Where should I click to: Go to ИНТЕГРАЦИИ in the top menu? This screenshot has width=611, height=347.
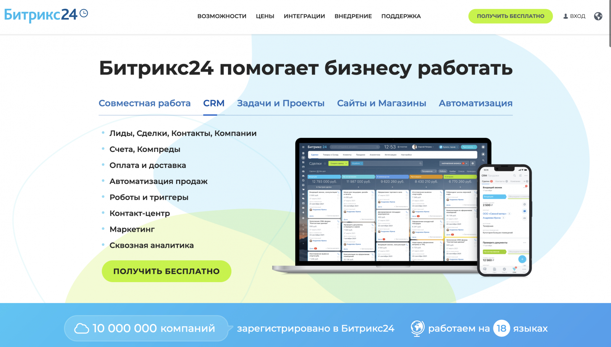(304, 16)
